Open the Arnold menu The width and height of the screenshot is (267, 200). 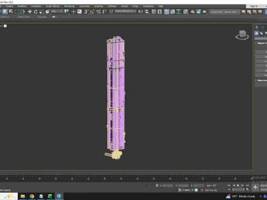click(x=125, y=6)
